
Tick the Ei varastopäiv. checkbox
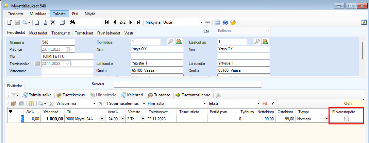coord(347,119)
